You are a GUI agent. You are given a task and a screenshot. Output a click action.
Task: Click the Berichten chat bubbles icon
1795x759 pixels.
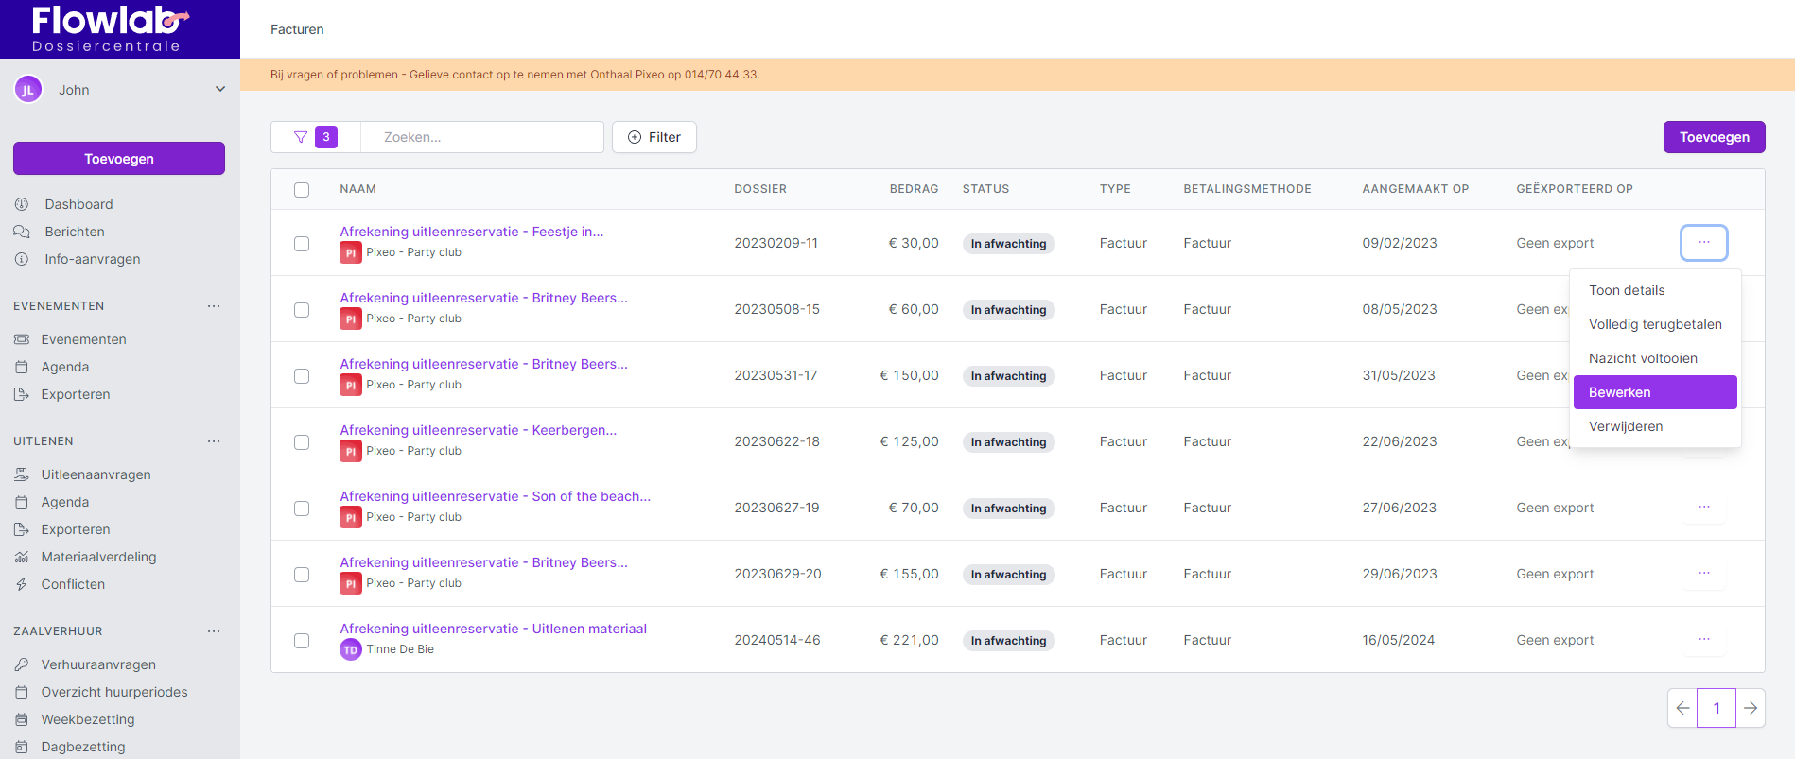pyautogui.click(x=22, y=232)
